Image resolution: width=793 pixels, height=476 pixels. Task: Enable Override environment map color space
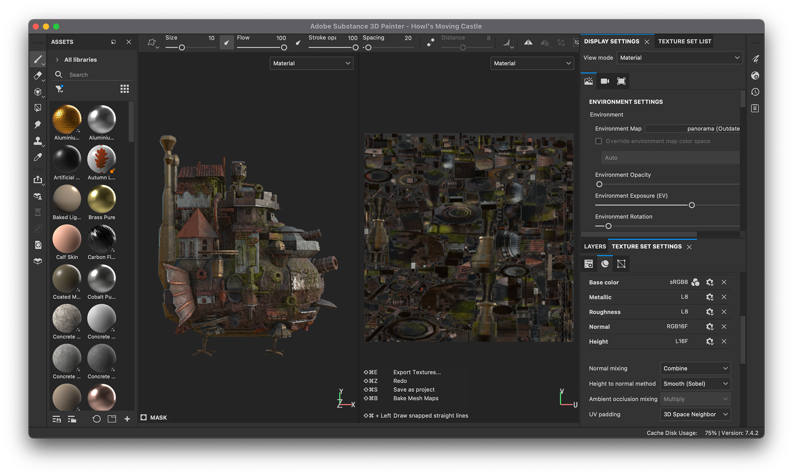[x=598, y=141]
